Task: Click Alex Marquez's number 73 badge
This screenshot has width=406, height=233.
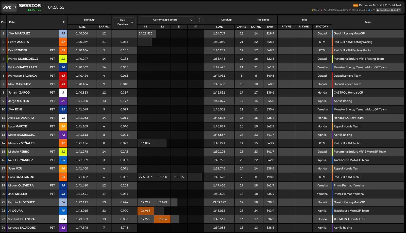Action: tap(63, 33)
